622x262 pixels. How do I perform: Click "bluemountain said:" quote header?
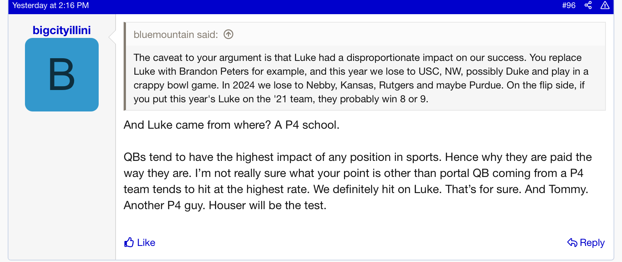175,34
